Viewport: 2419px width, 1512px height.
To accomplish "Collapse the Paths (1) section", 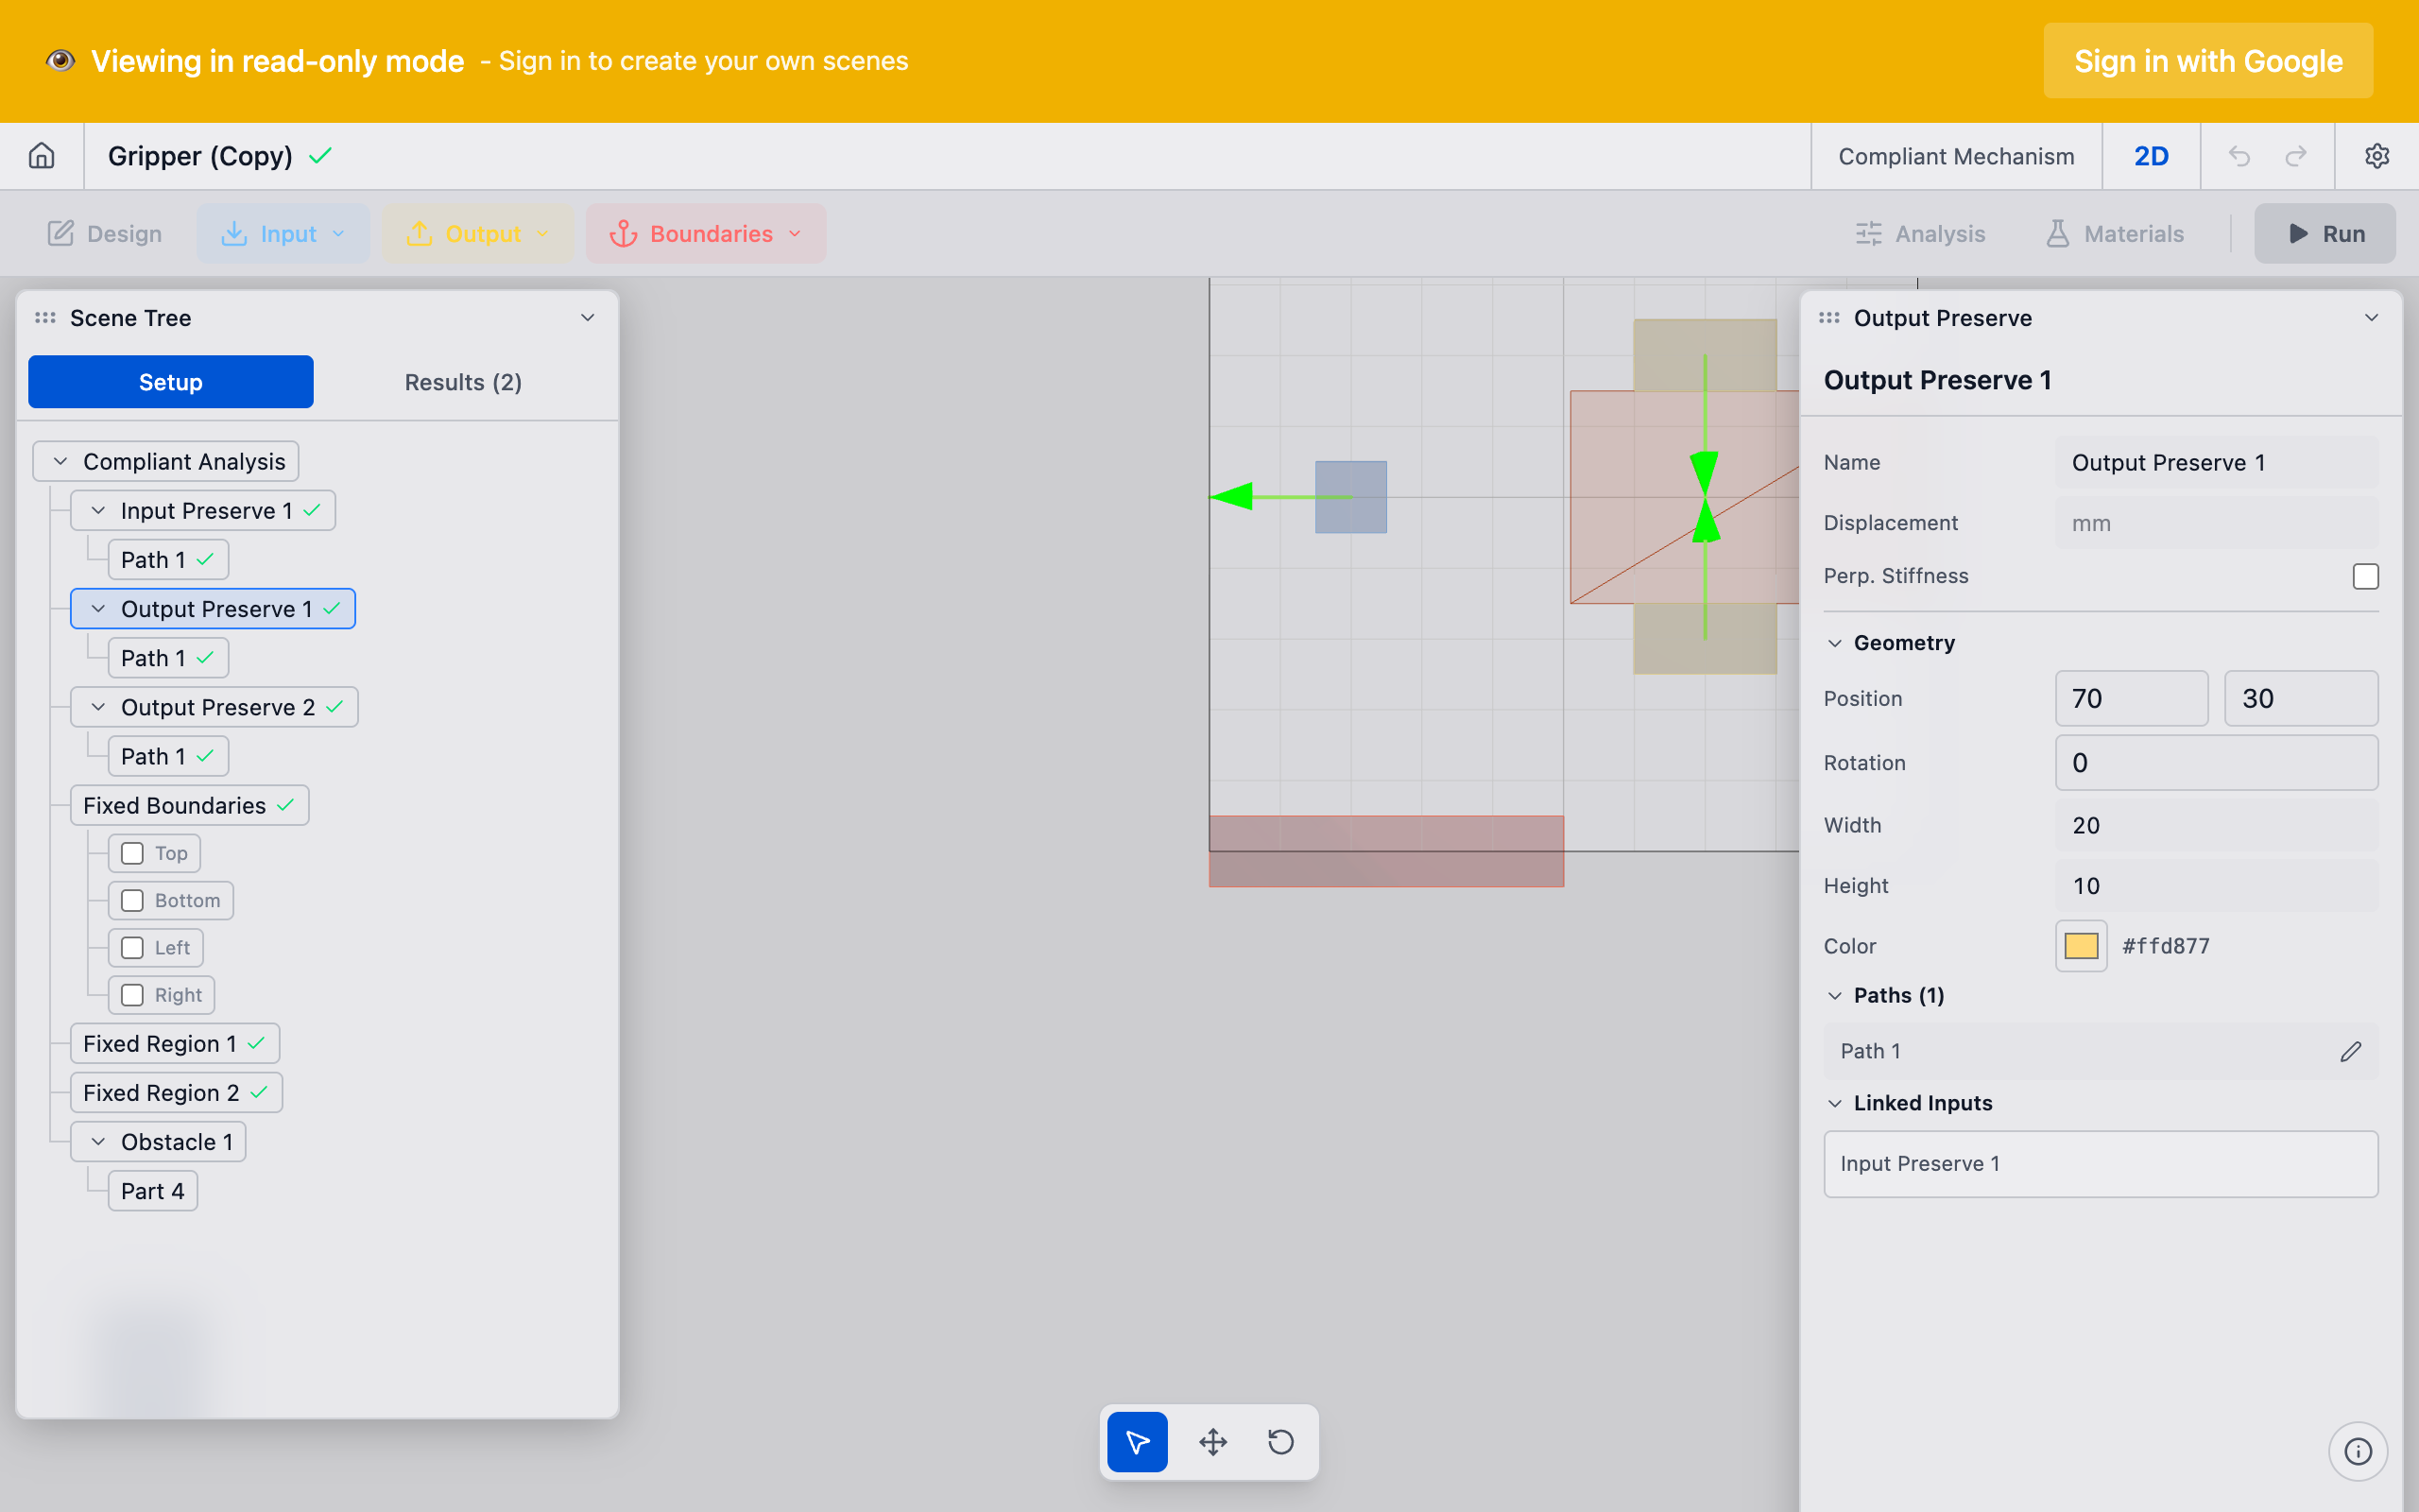I will [1834, 995].
